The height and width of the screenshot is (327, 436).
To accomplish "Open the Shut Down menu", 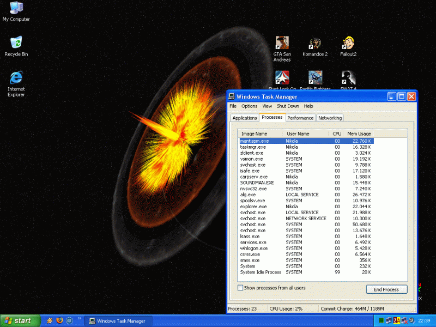I will point(288,106).
